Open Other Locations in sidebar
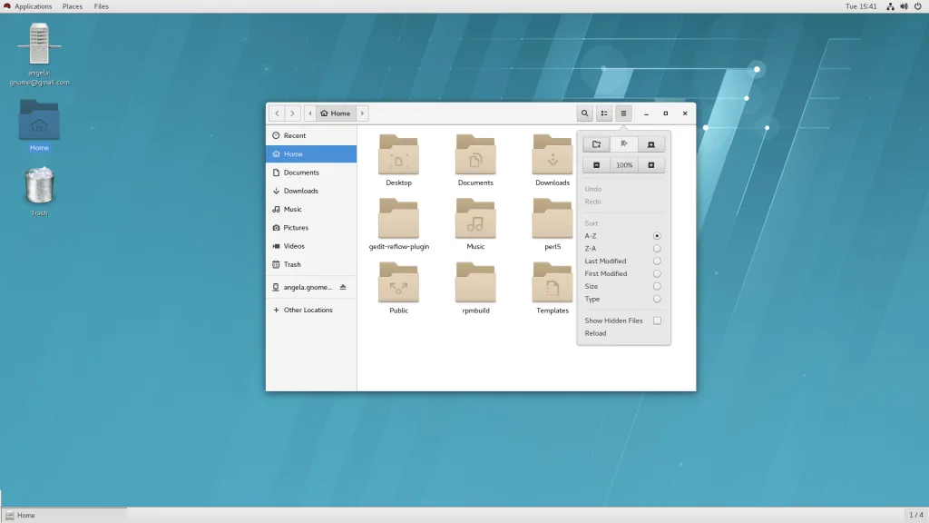This screenshot has width=929, height=523. click(x=311, y=310)
